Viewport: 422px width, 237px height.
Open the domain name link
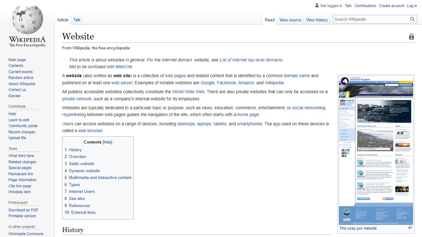pyautogui.click(x=297, y=76)
